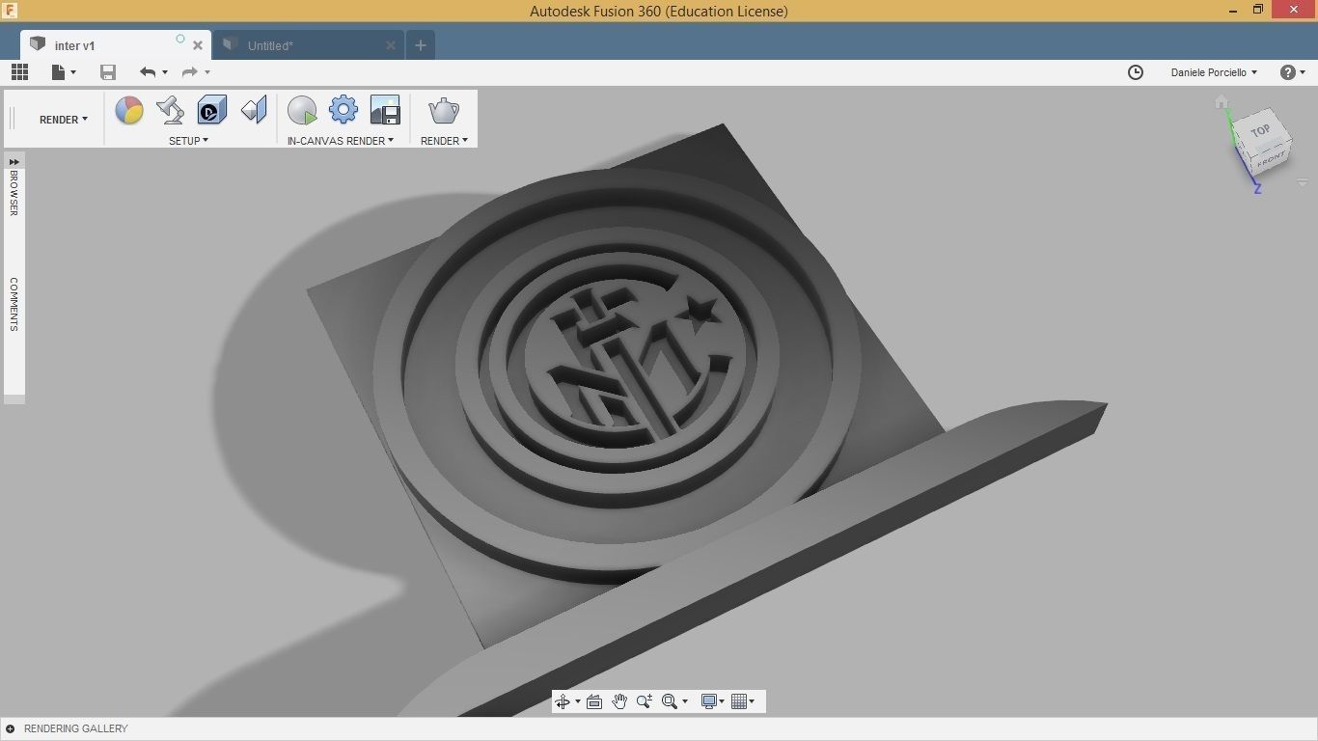Image resolution: width=1318 pixels, height=741 pixels.
Task: Open the File menu icon
Action: point(58,72)
